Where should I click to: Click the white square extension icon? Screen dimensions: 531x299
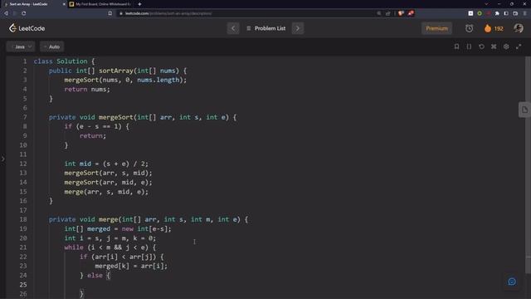click(470, 13)
